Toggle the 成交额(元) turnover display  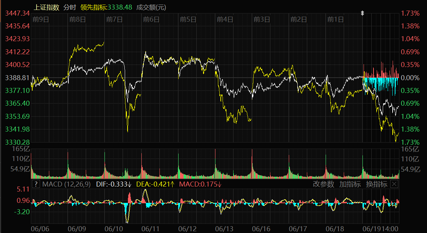(x=151, y=7)
